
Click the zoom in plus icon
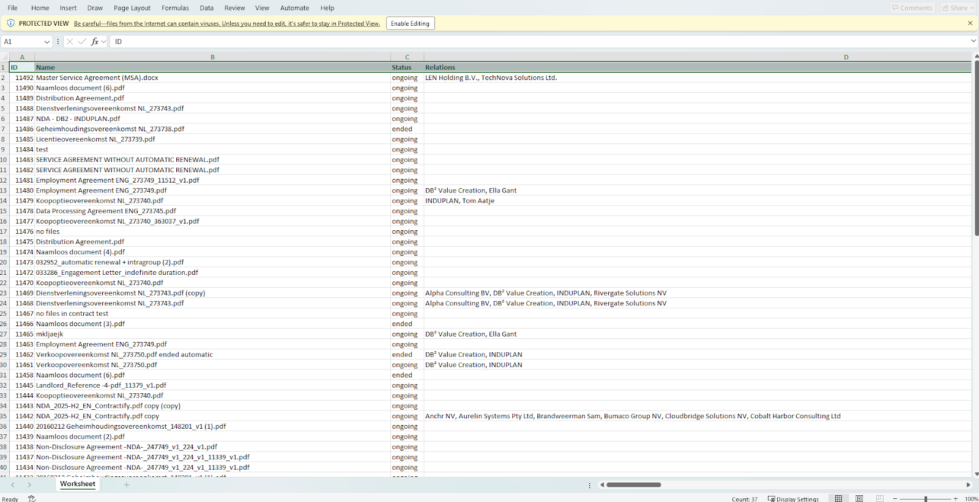point(956,499)
